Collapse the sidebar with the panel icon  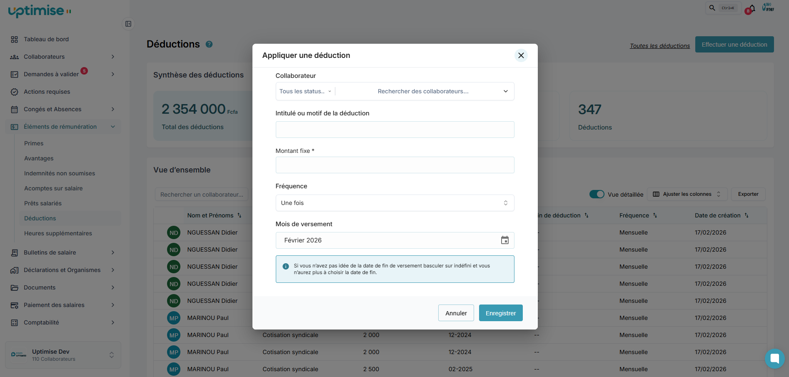[128, 24]
